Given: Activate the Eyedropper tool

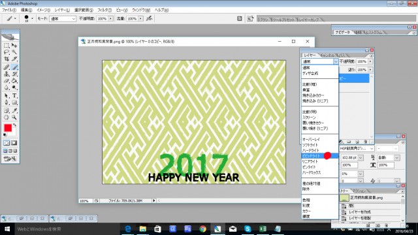Looking at the screenshot, I should pyautogui.click(x=14, y=110).
